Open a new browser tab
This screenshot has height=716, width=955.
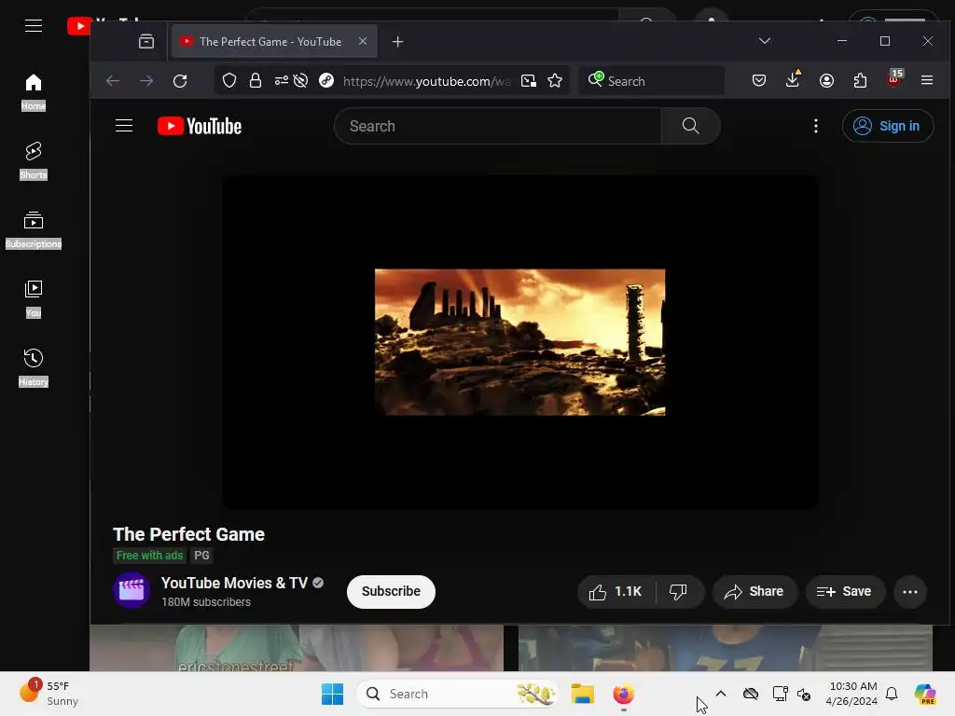coord(397,41)
